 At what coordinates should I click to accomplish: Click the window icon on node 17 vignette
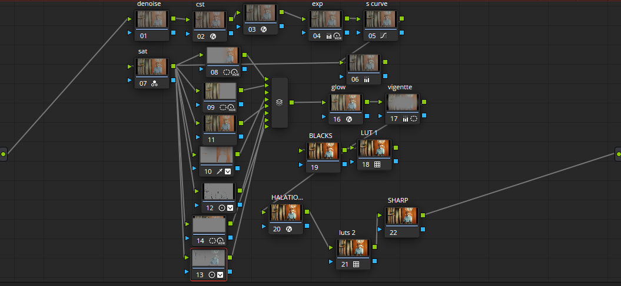(x=414, y=119)
